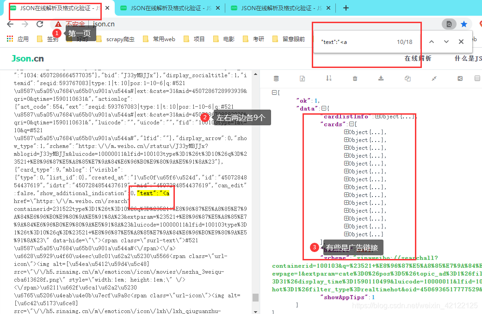Click the "cards" key label in parsed tree
482x314 pixels.
point(333,124)
